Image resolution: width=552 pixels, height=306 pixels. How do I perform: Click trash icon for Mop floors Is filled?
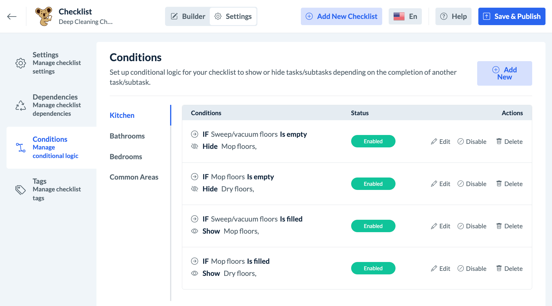499,268
